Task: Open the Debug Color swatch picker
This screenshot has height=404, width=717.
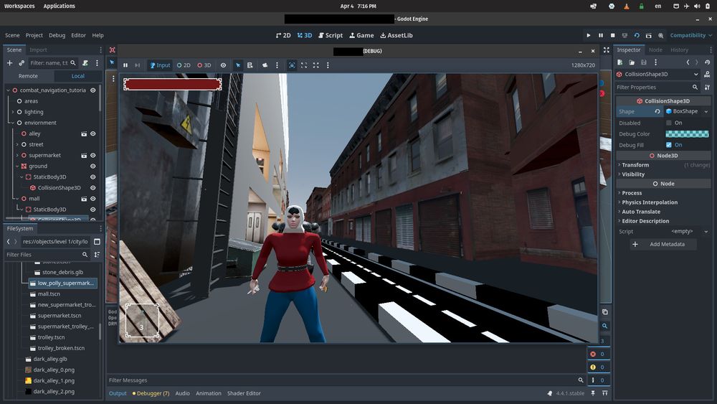Action: pos(687,134)
